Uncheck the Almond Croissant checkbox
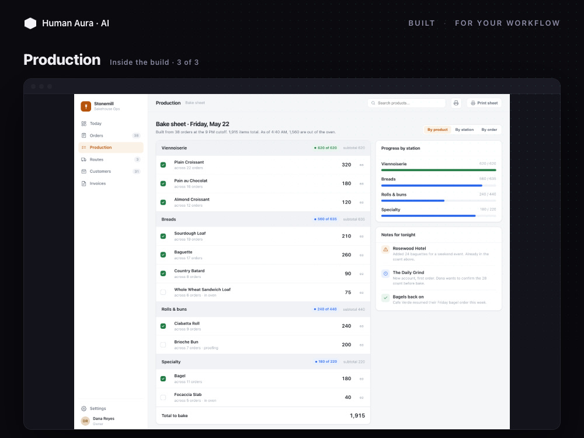Viewport: 584px width, 438px height. 163,202
